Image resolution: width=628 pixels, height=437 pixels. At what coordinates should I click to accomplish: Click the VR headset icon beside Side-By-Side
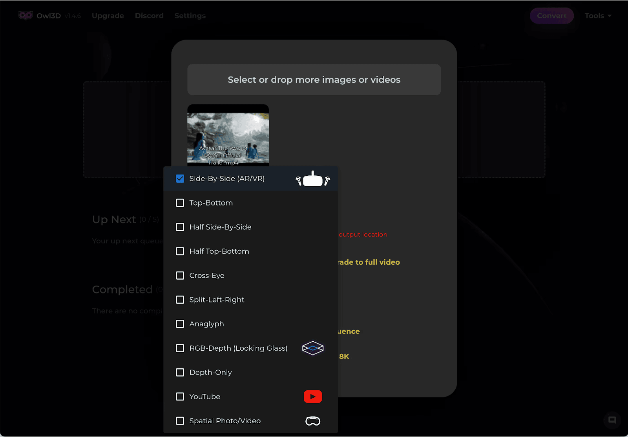[313, 179]
